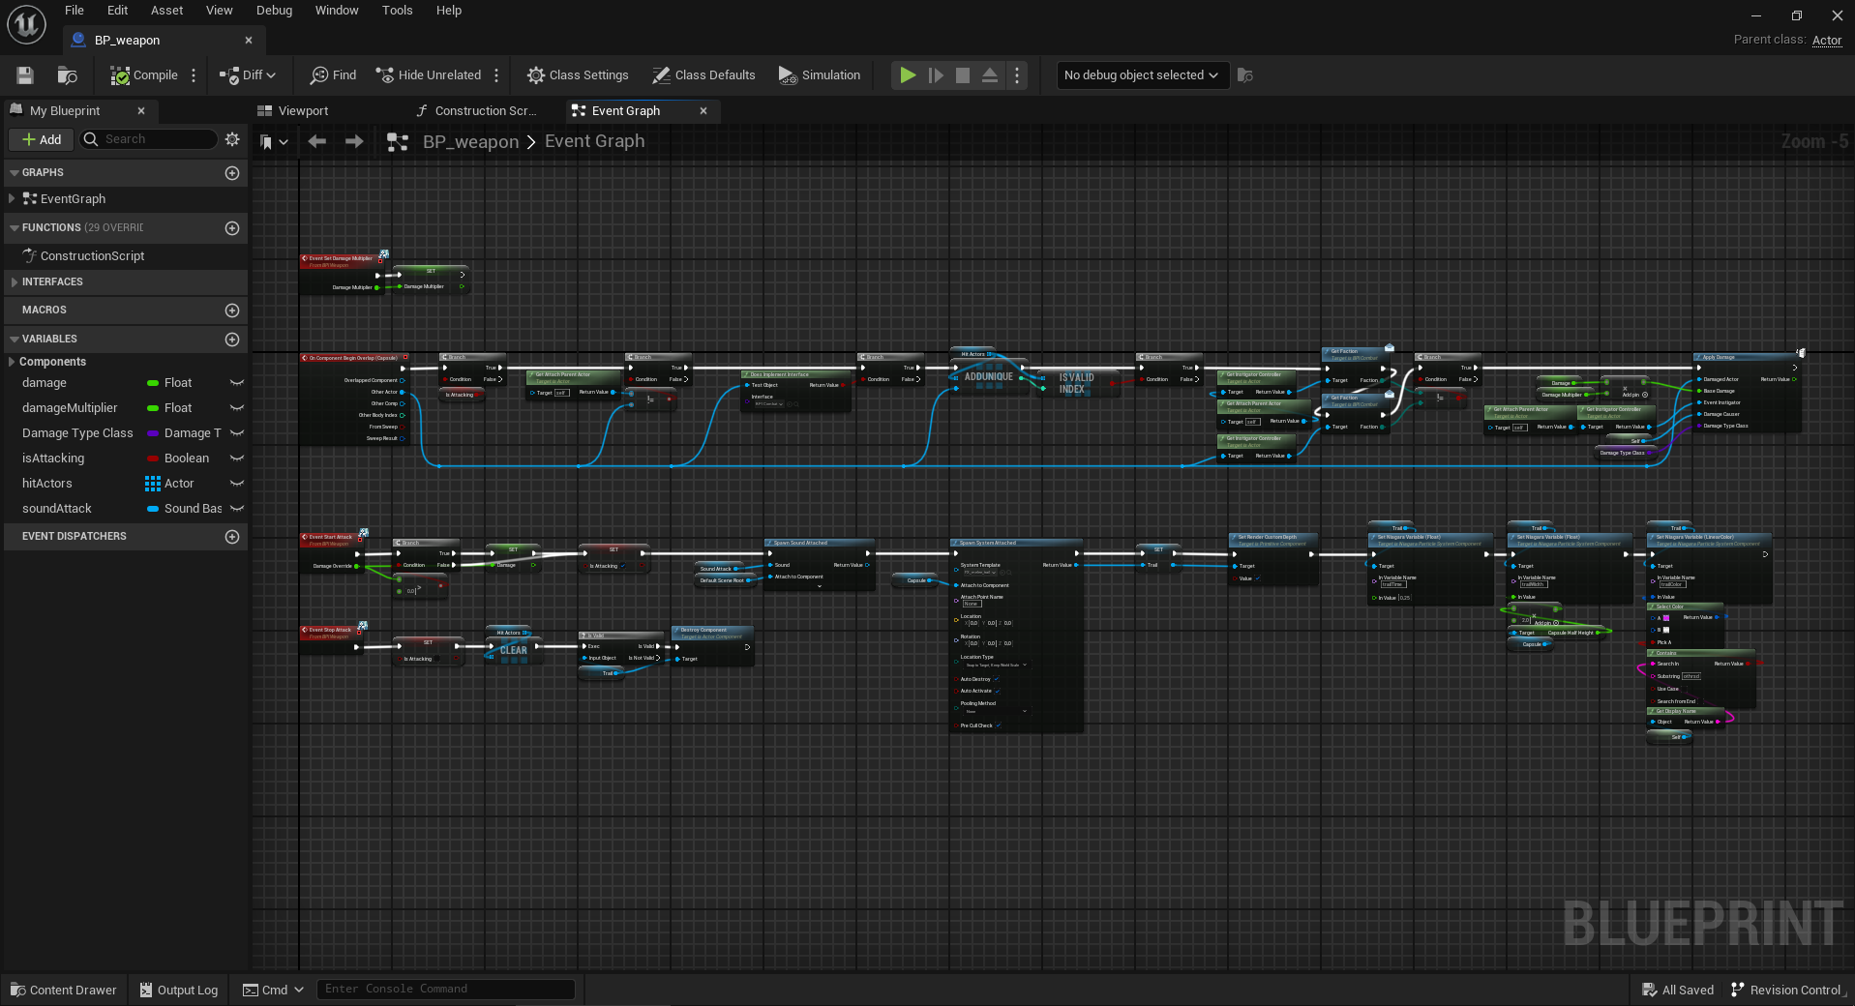Image resolution: width=1855 pixels, height=1006 pixels.
Task: Open My Blueprint settings gear
Action: [x=232, y=139]
